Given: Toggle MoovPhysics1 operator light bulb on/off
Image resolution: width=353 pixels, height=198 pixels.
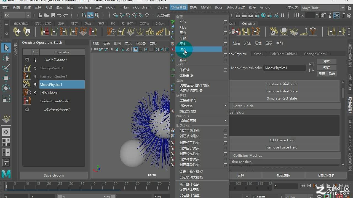Looking at the screenshot, I should [x=35, y=85].
